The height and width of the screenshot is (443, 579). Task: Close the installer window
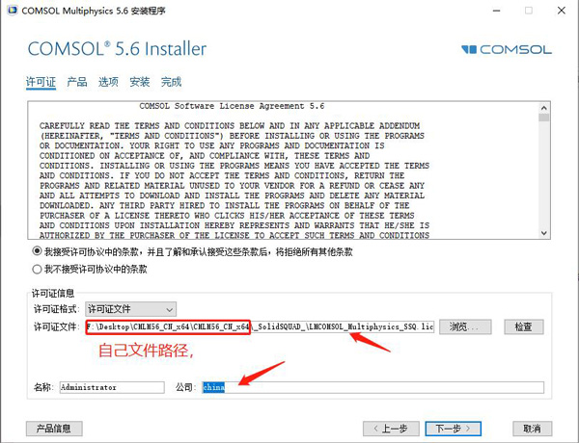coord(562,11)
